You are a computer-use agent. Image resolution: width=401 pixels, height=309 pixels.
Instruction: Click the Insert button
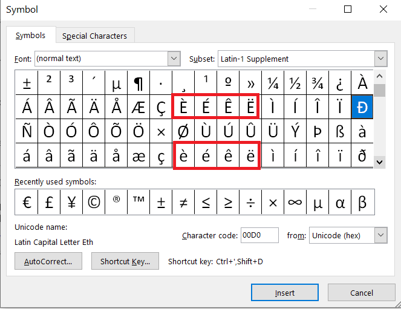click(285, 293)
